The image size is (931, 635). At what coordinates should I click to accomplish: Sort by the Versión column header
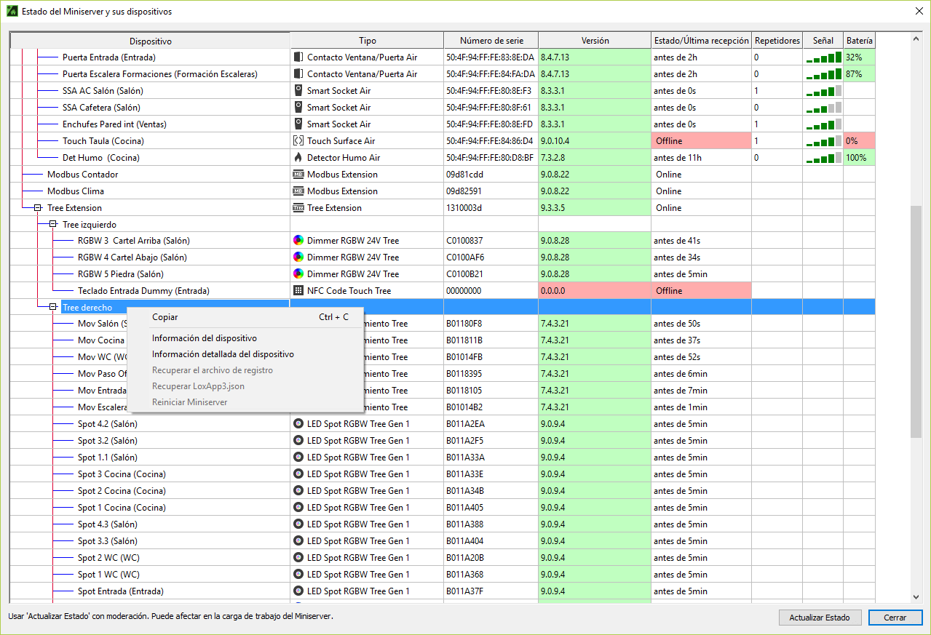point(595,41)
